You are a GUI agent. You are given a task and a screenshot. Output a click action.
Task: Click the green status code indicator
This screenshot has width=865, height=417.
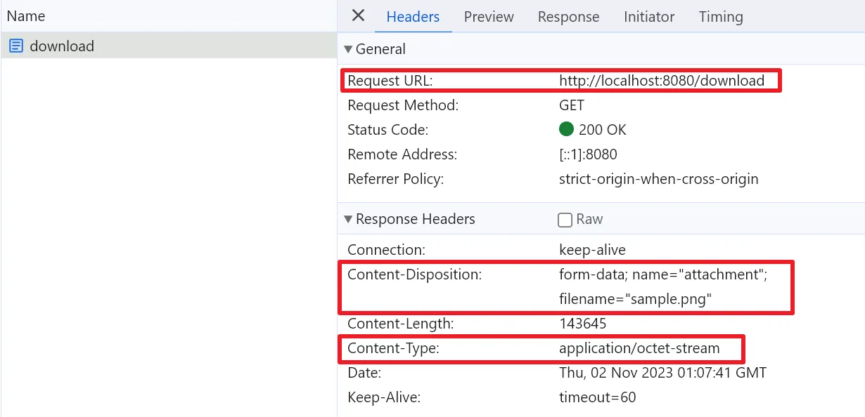[x=566, y=130]
